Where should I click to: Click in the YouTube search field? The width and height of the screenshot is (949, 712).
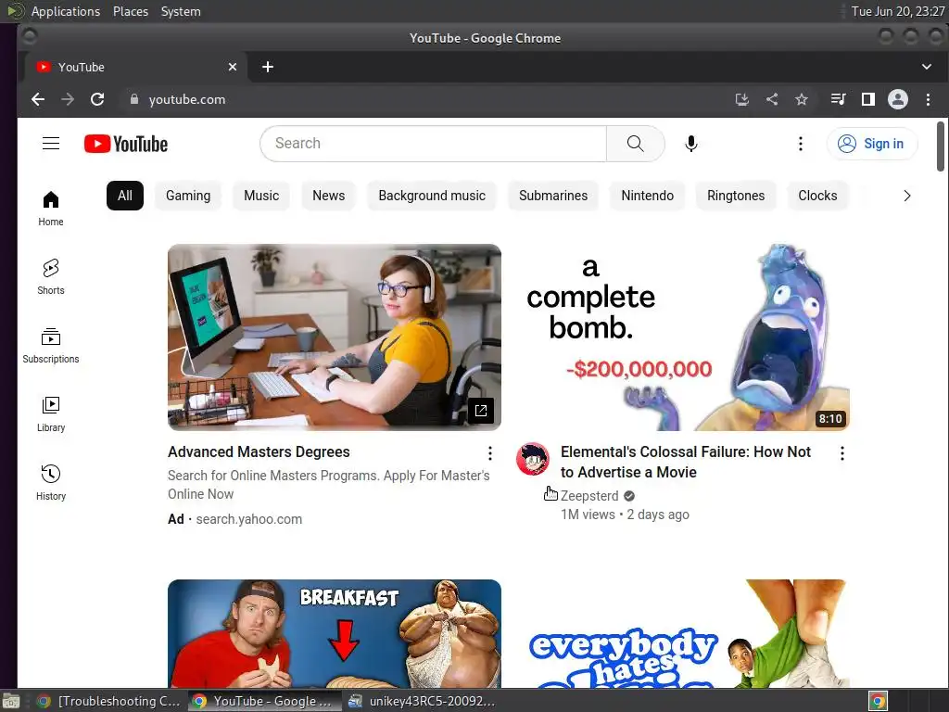pos(434,144)
